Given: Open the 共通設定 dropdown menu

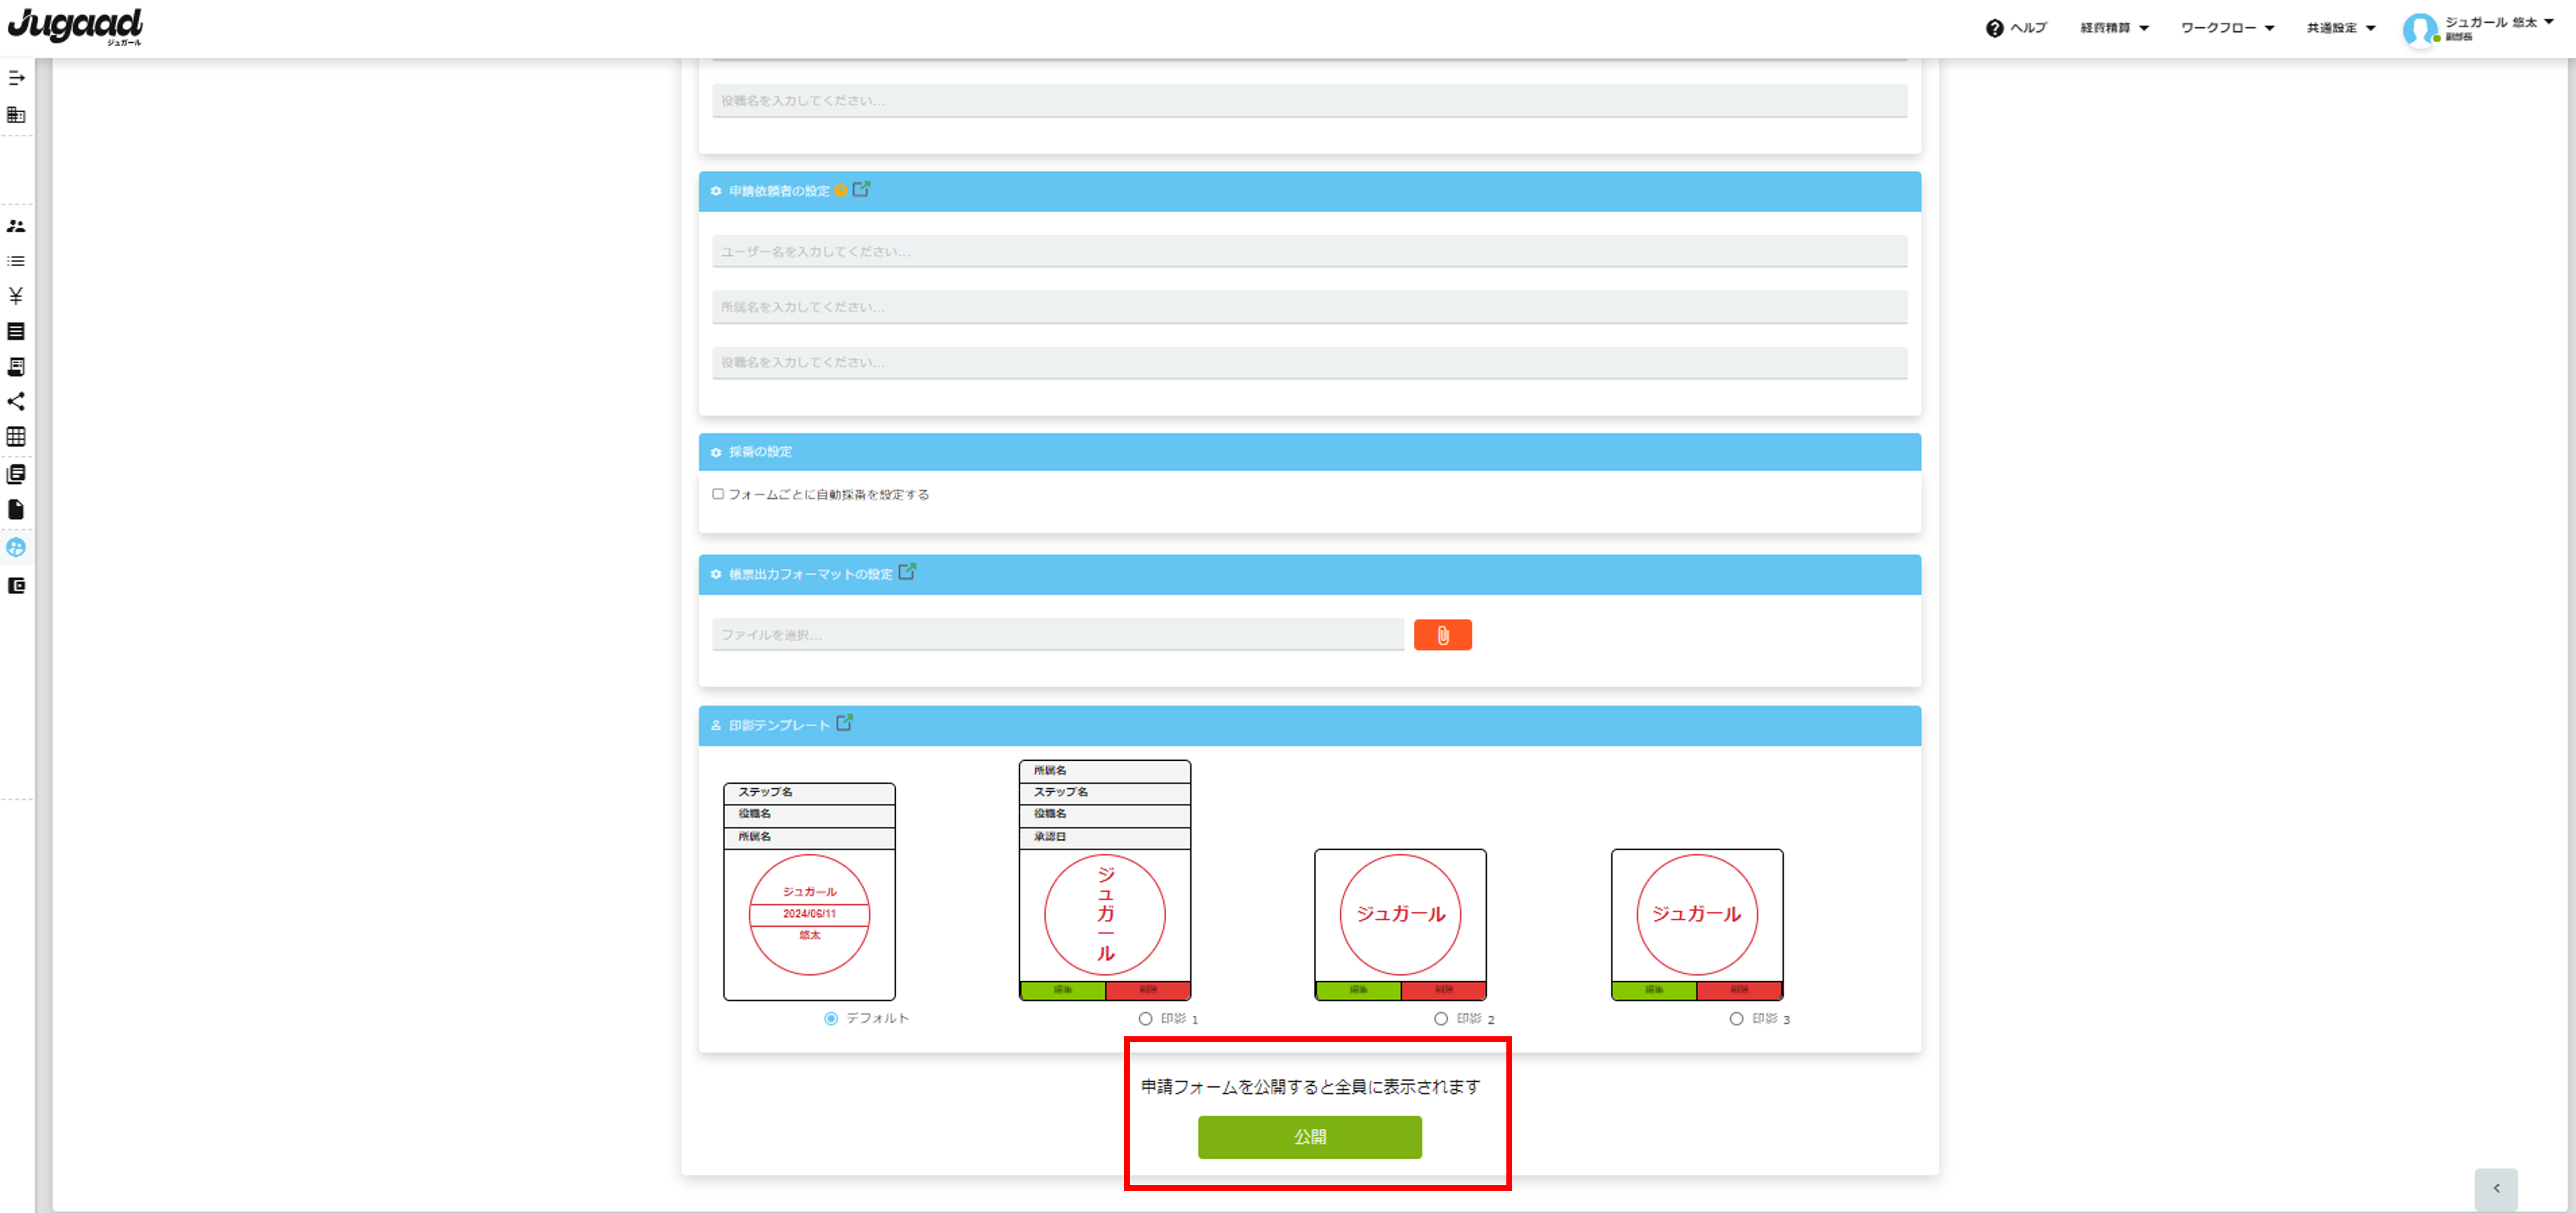Looking at the screenshot, I should pos(2341,28).
